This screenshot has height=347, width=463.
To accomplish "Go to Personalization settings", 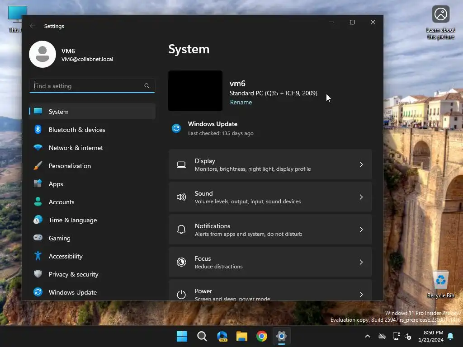I will (92, 165).
